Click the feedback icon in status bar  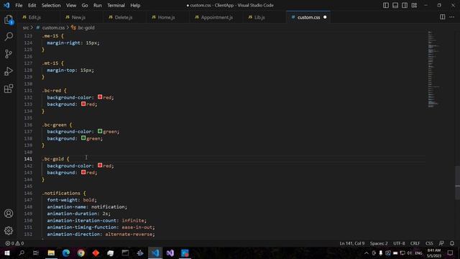click(x=441, y=243)
